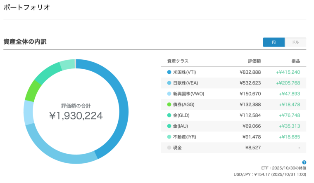The width and height of the screenshot is (314, 183).
Task: Switch currency display to ドル
Action: click(x=295, y=42)
